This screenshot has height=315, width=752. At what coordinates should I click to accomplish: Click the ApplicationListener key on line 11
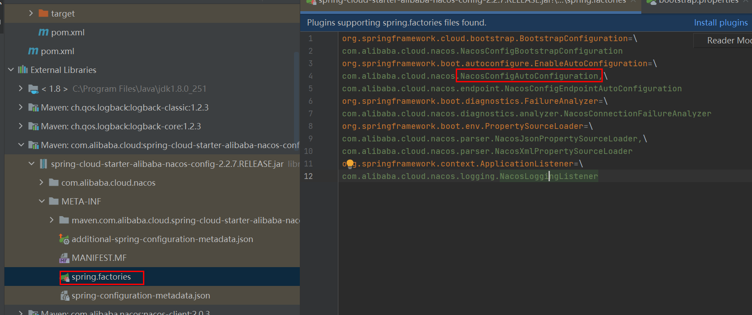click(527, 164)
